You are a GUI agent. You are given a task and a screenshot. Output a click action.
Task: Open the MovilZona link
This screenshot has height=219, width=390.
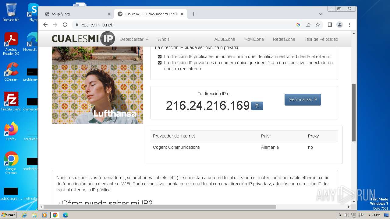click(254, 39)
